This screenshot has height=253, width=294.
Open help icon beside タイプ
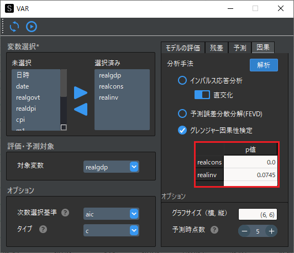43,229
